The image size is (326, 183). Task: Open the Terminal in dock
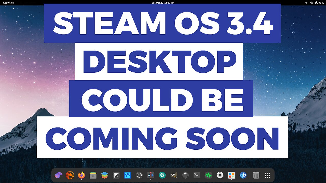coord(197,175)
